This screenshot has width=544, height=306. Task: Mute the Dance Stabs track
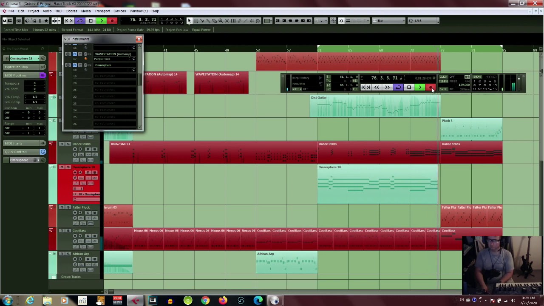(61, 144)
